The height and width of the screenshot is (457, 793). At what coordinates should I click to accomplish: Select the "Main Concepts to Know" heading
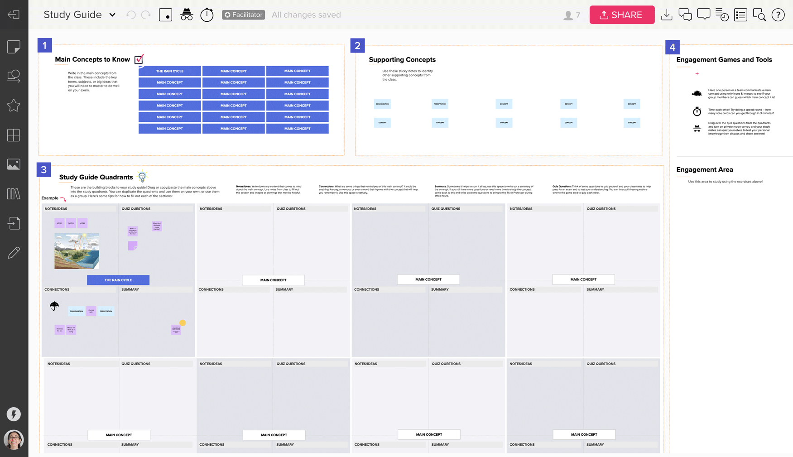[x=92, y=59]
